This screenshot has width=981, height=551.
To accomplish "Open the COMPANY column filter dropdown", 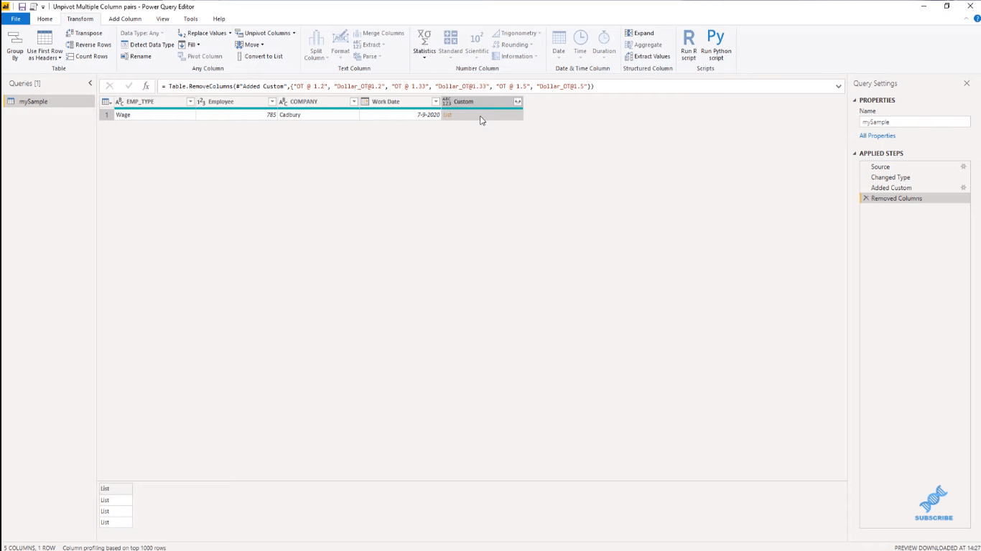I will pyautogui.click(x=354, y=102).
